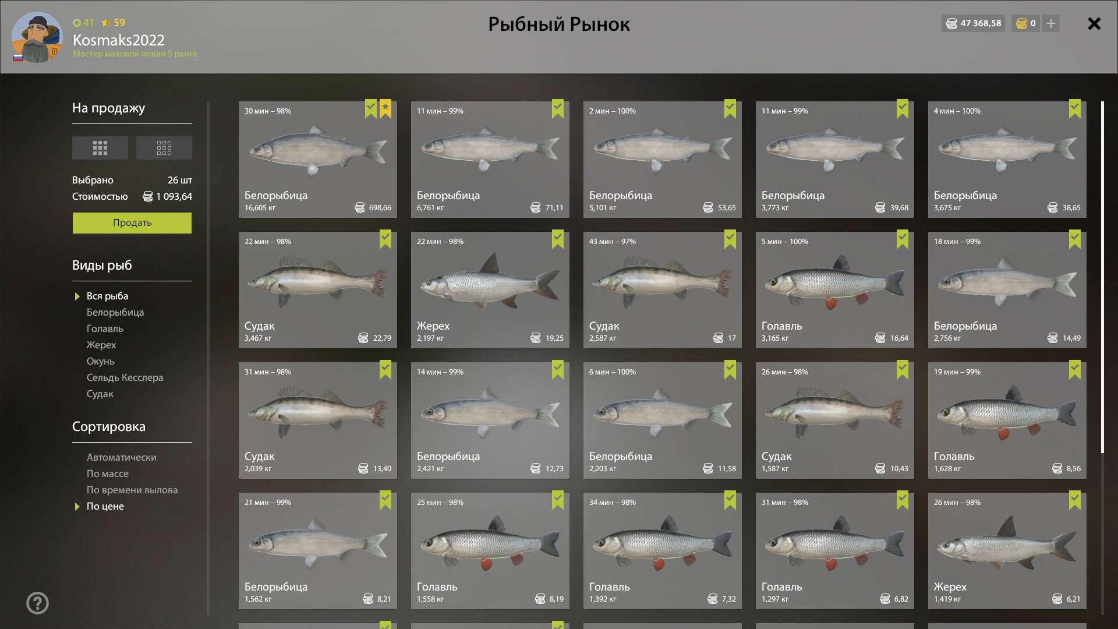
Task: Uncheck selection mark on Голавль 3,165 кг
Action: [x=903, y=239]
